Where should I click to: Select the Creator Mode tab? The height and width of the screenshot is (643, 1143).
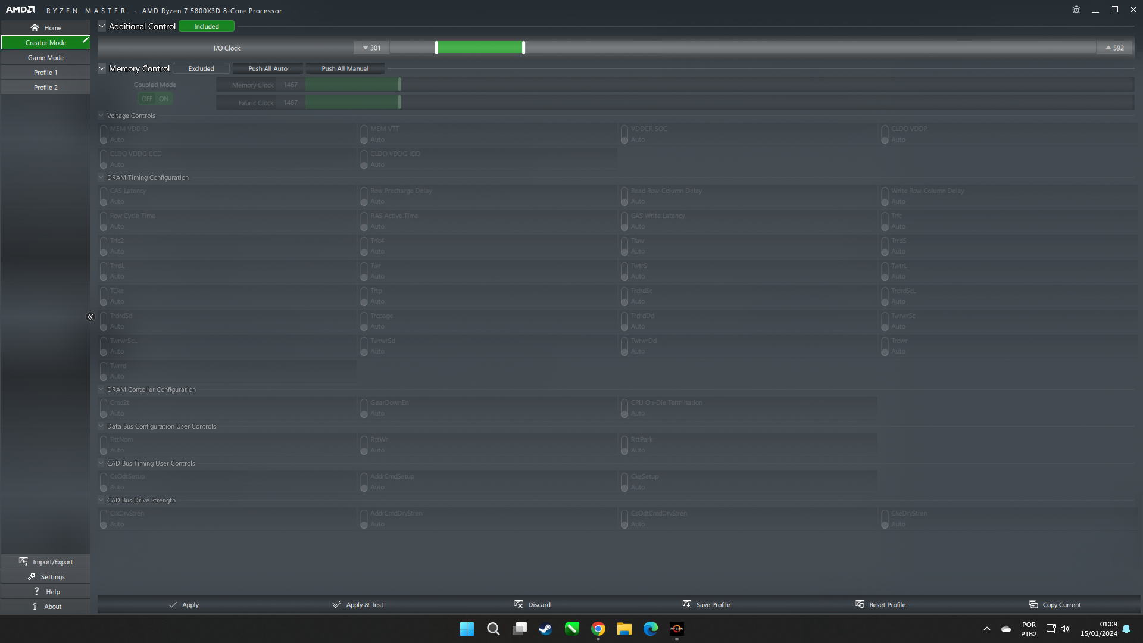click(x=45, y=42)
